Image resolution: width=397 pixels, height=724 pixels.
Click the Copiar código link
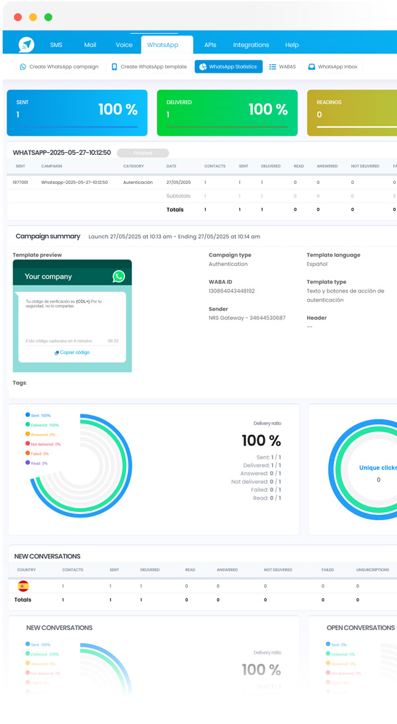tap(75, 352)
